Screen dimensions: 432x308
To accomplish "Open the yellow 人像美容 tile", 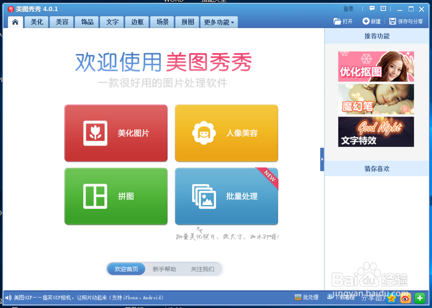I will point(226,133).
